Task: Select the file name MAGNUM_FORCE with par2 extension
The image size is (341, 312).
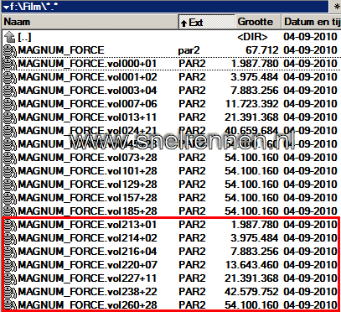Action: click(x=61, y=50)
